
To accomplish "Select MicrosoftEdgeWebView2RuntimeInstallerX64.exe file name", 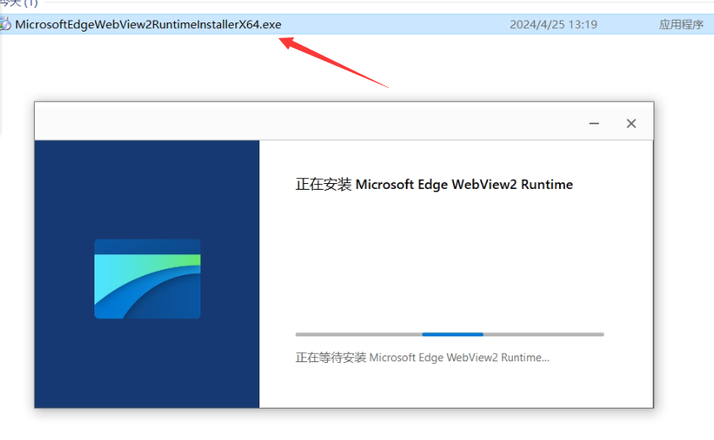I will pos(148,24).
